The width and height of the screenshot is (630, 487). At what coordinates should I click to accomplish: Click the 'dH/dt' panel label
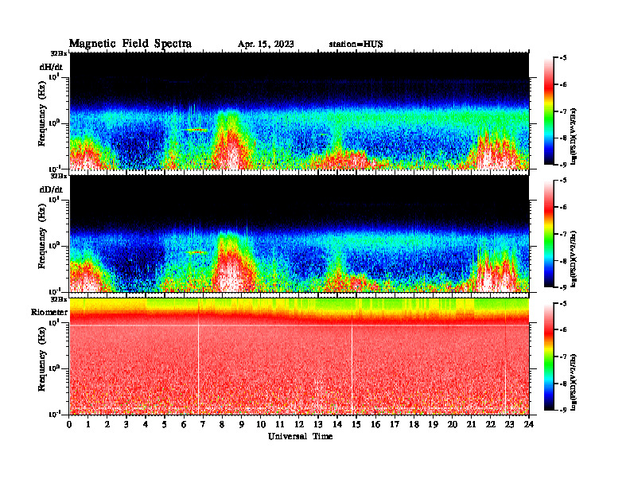pyautogui.click(x=51, y=67)
